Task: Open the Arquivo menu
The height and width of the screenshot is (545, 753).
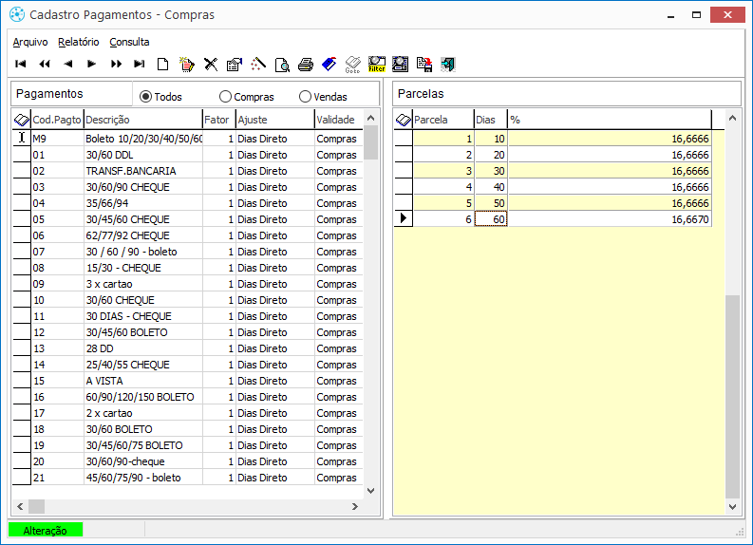Action: [x=30, y=42]
